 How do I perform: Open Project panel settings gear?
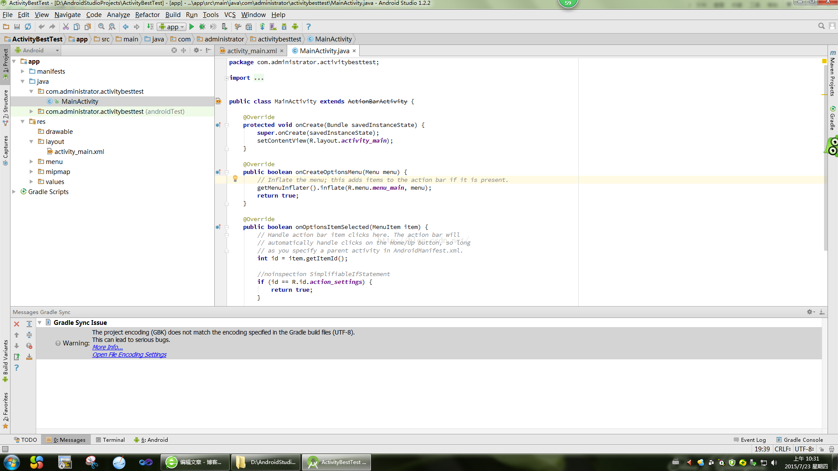click(197, 50)
